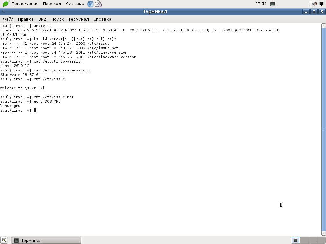Open the window menu icon in the title bar
Viewport: 326px width, 244px height.
tap(4, 11)
